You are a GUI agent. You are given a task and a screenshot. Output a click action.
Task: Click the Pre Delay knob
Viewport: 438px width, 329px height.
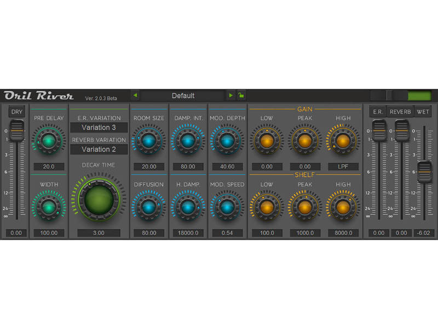click(x=48, y=141)
